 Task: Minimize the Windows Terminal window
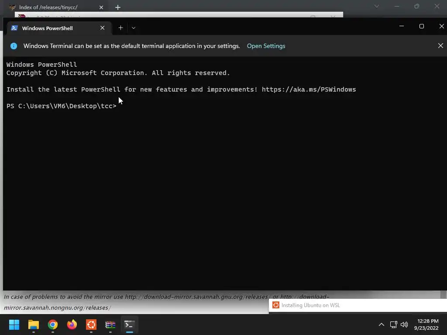click(x=402, y=26)
